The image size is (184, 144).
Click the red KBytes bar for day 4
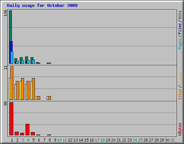[x=27, y=130]
